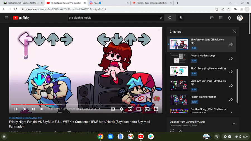
Task: Toggle playlist shuffle button
Action: tap(180, 131)
